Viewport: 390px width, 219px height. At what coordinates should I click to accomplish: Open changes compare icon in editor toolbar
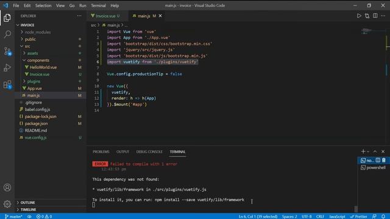point(367,16)
